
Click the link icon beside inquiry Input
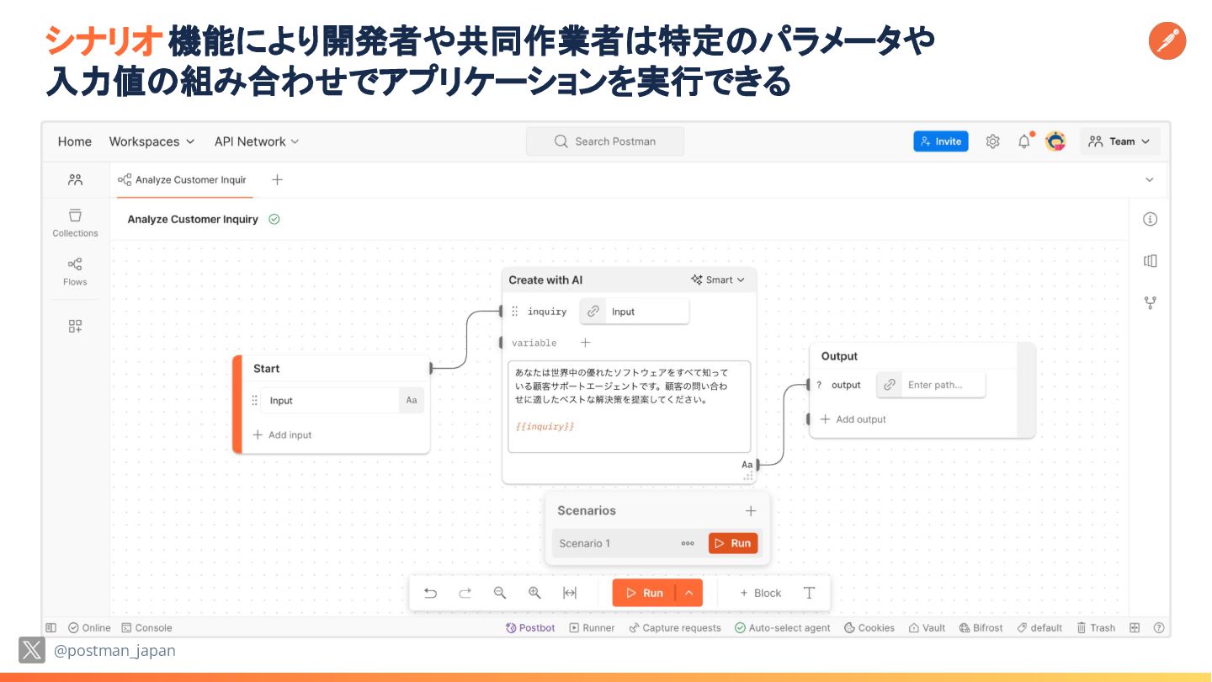pyautogui.click(x=593, y=312)
